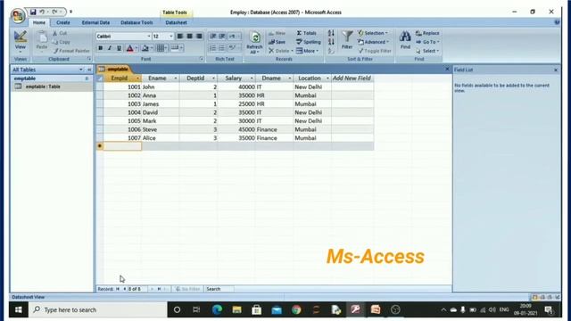Click the Replace icon
Viewport: 571px width, 321px height.
[418, 33]
